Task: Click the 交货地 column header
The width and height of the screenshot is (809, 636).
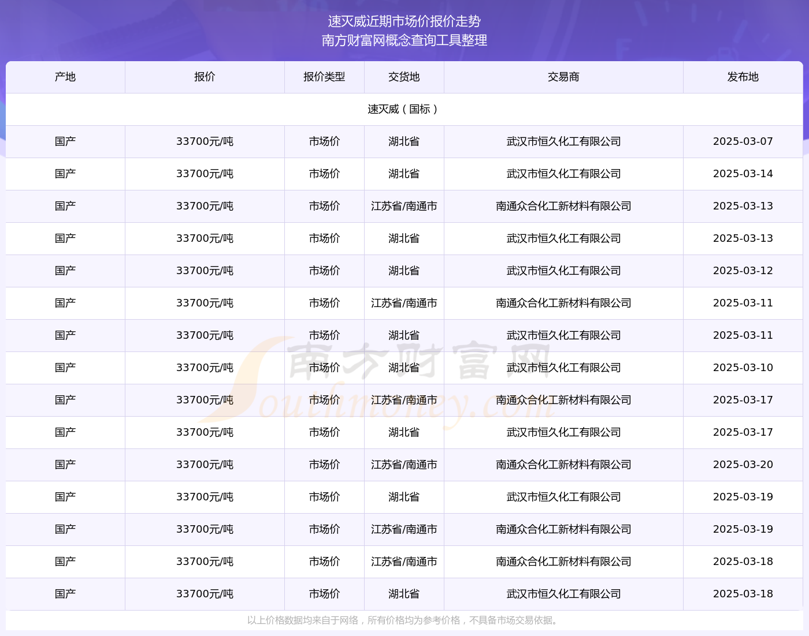Action: [x=404, y=77]
